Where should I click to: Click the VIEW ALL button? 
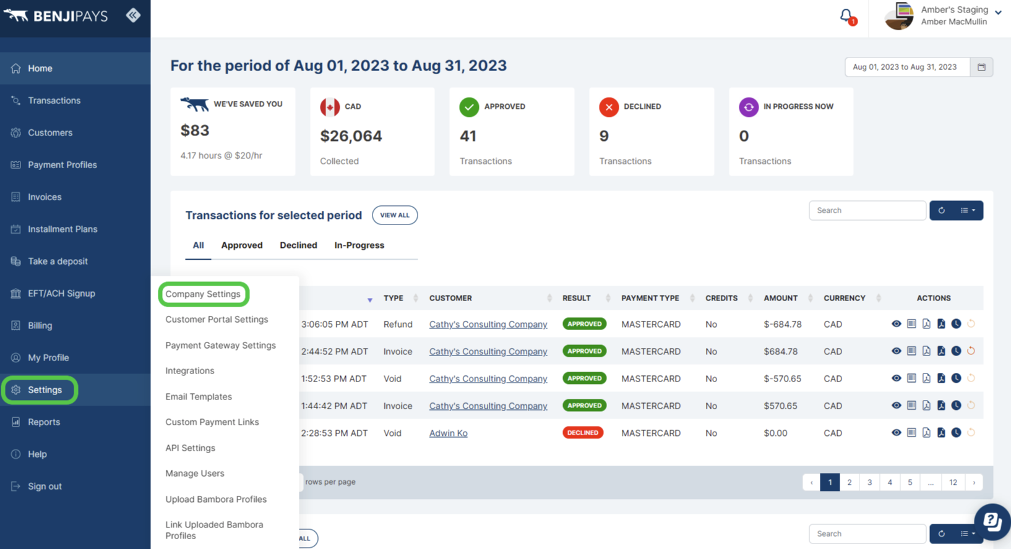pyautogui.click(x=395, y=215)
